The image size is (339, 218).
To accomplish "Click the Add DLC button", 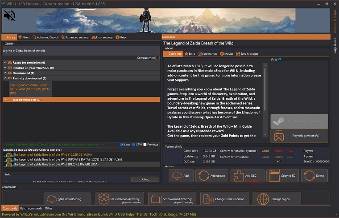I will click(x=247, y=176).
